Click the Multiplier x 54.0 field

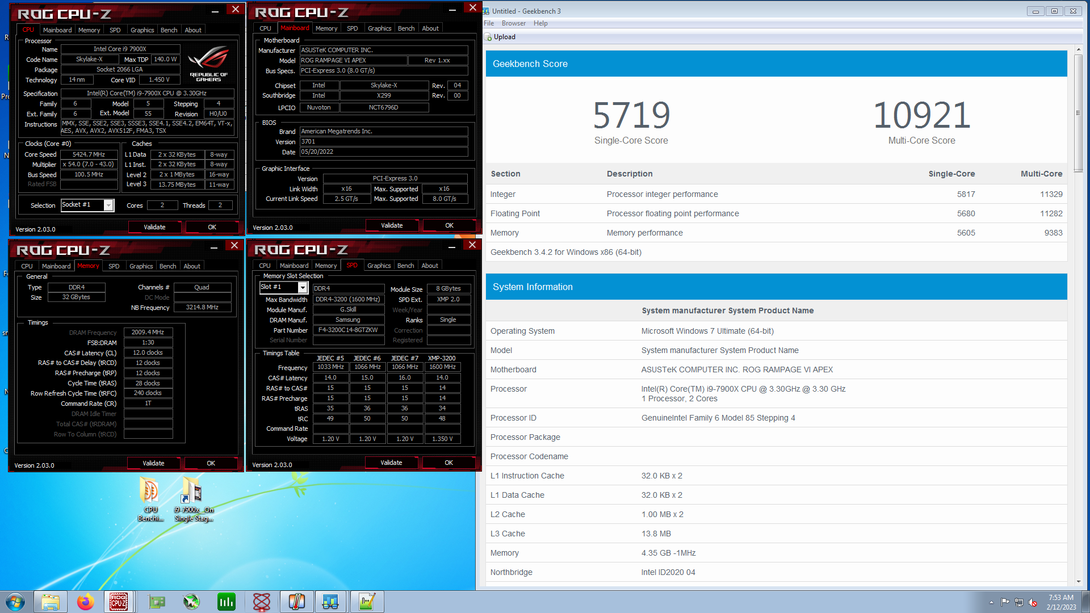click(89, 164)
